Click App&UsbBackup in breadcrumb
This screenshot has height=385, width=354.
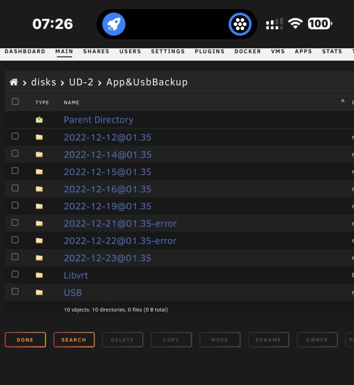[x=147, y=82]
